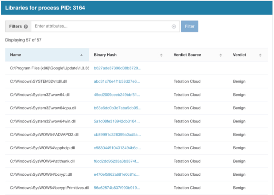Clear the filter input with the x icon
This screenshot has width=274, height=195.
[x=174, y=26]
